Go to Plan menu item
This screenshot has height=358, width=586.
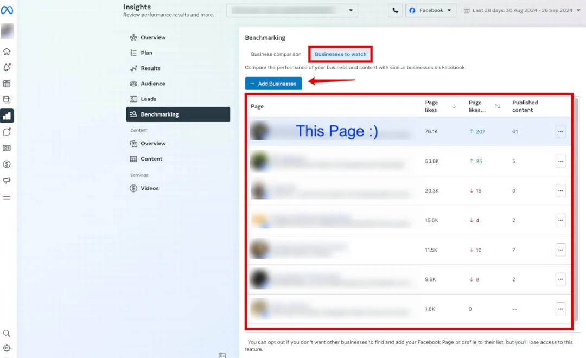pyautogui.click(x=179, y=53)
